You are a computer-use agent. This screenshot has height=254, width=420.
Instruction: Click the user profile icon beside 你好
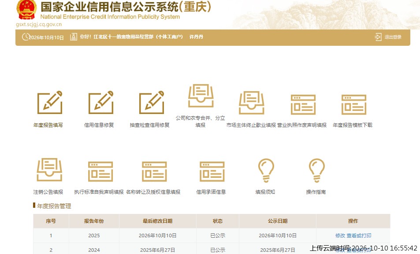coord(74,37)
